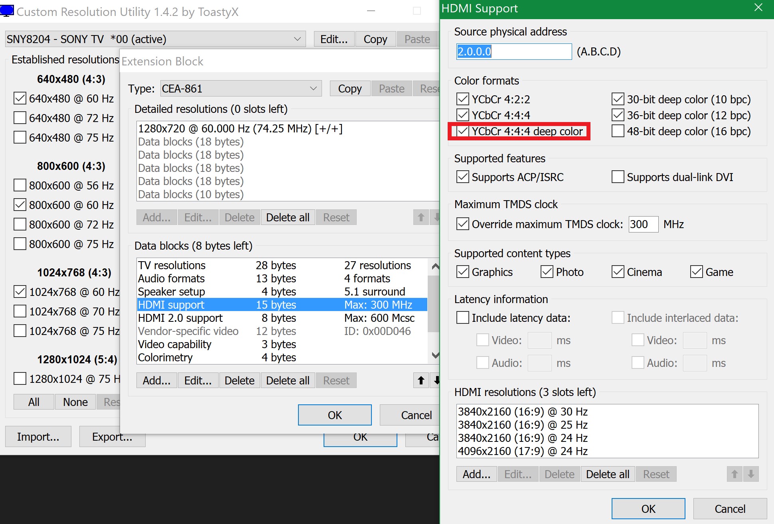774x524 pixels.
Task: Click the maximum TMDS clock MHz field
Action: [x=643, y=224]
